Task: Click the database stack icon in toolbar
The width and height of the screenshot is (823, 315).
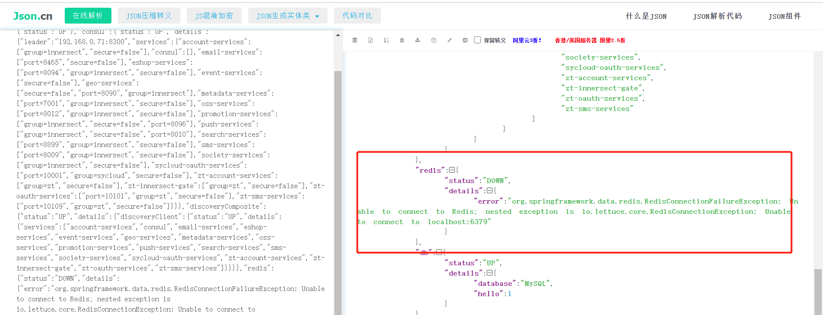Action: 354,40
